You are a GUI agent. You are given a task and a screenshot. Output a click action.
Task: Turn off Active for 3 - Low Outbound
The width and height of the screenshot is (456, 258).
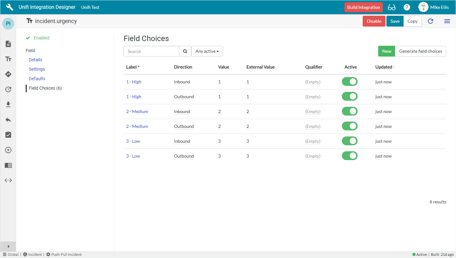click(349, 156)
